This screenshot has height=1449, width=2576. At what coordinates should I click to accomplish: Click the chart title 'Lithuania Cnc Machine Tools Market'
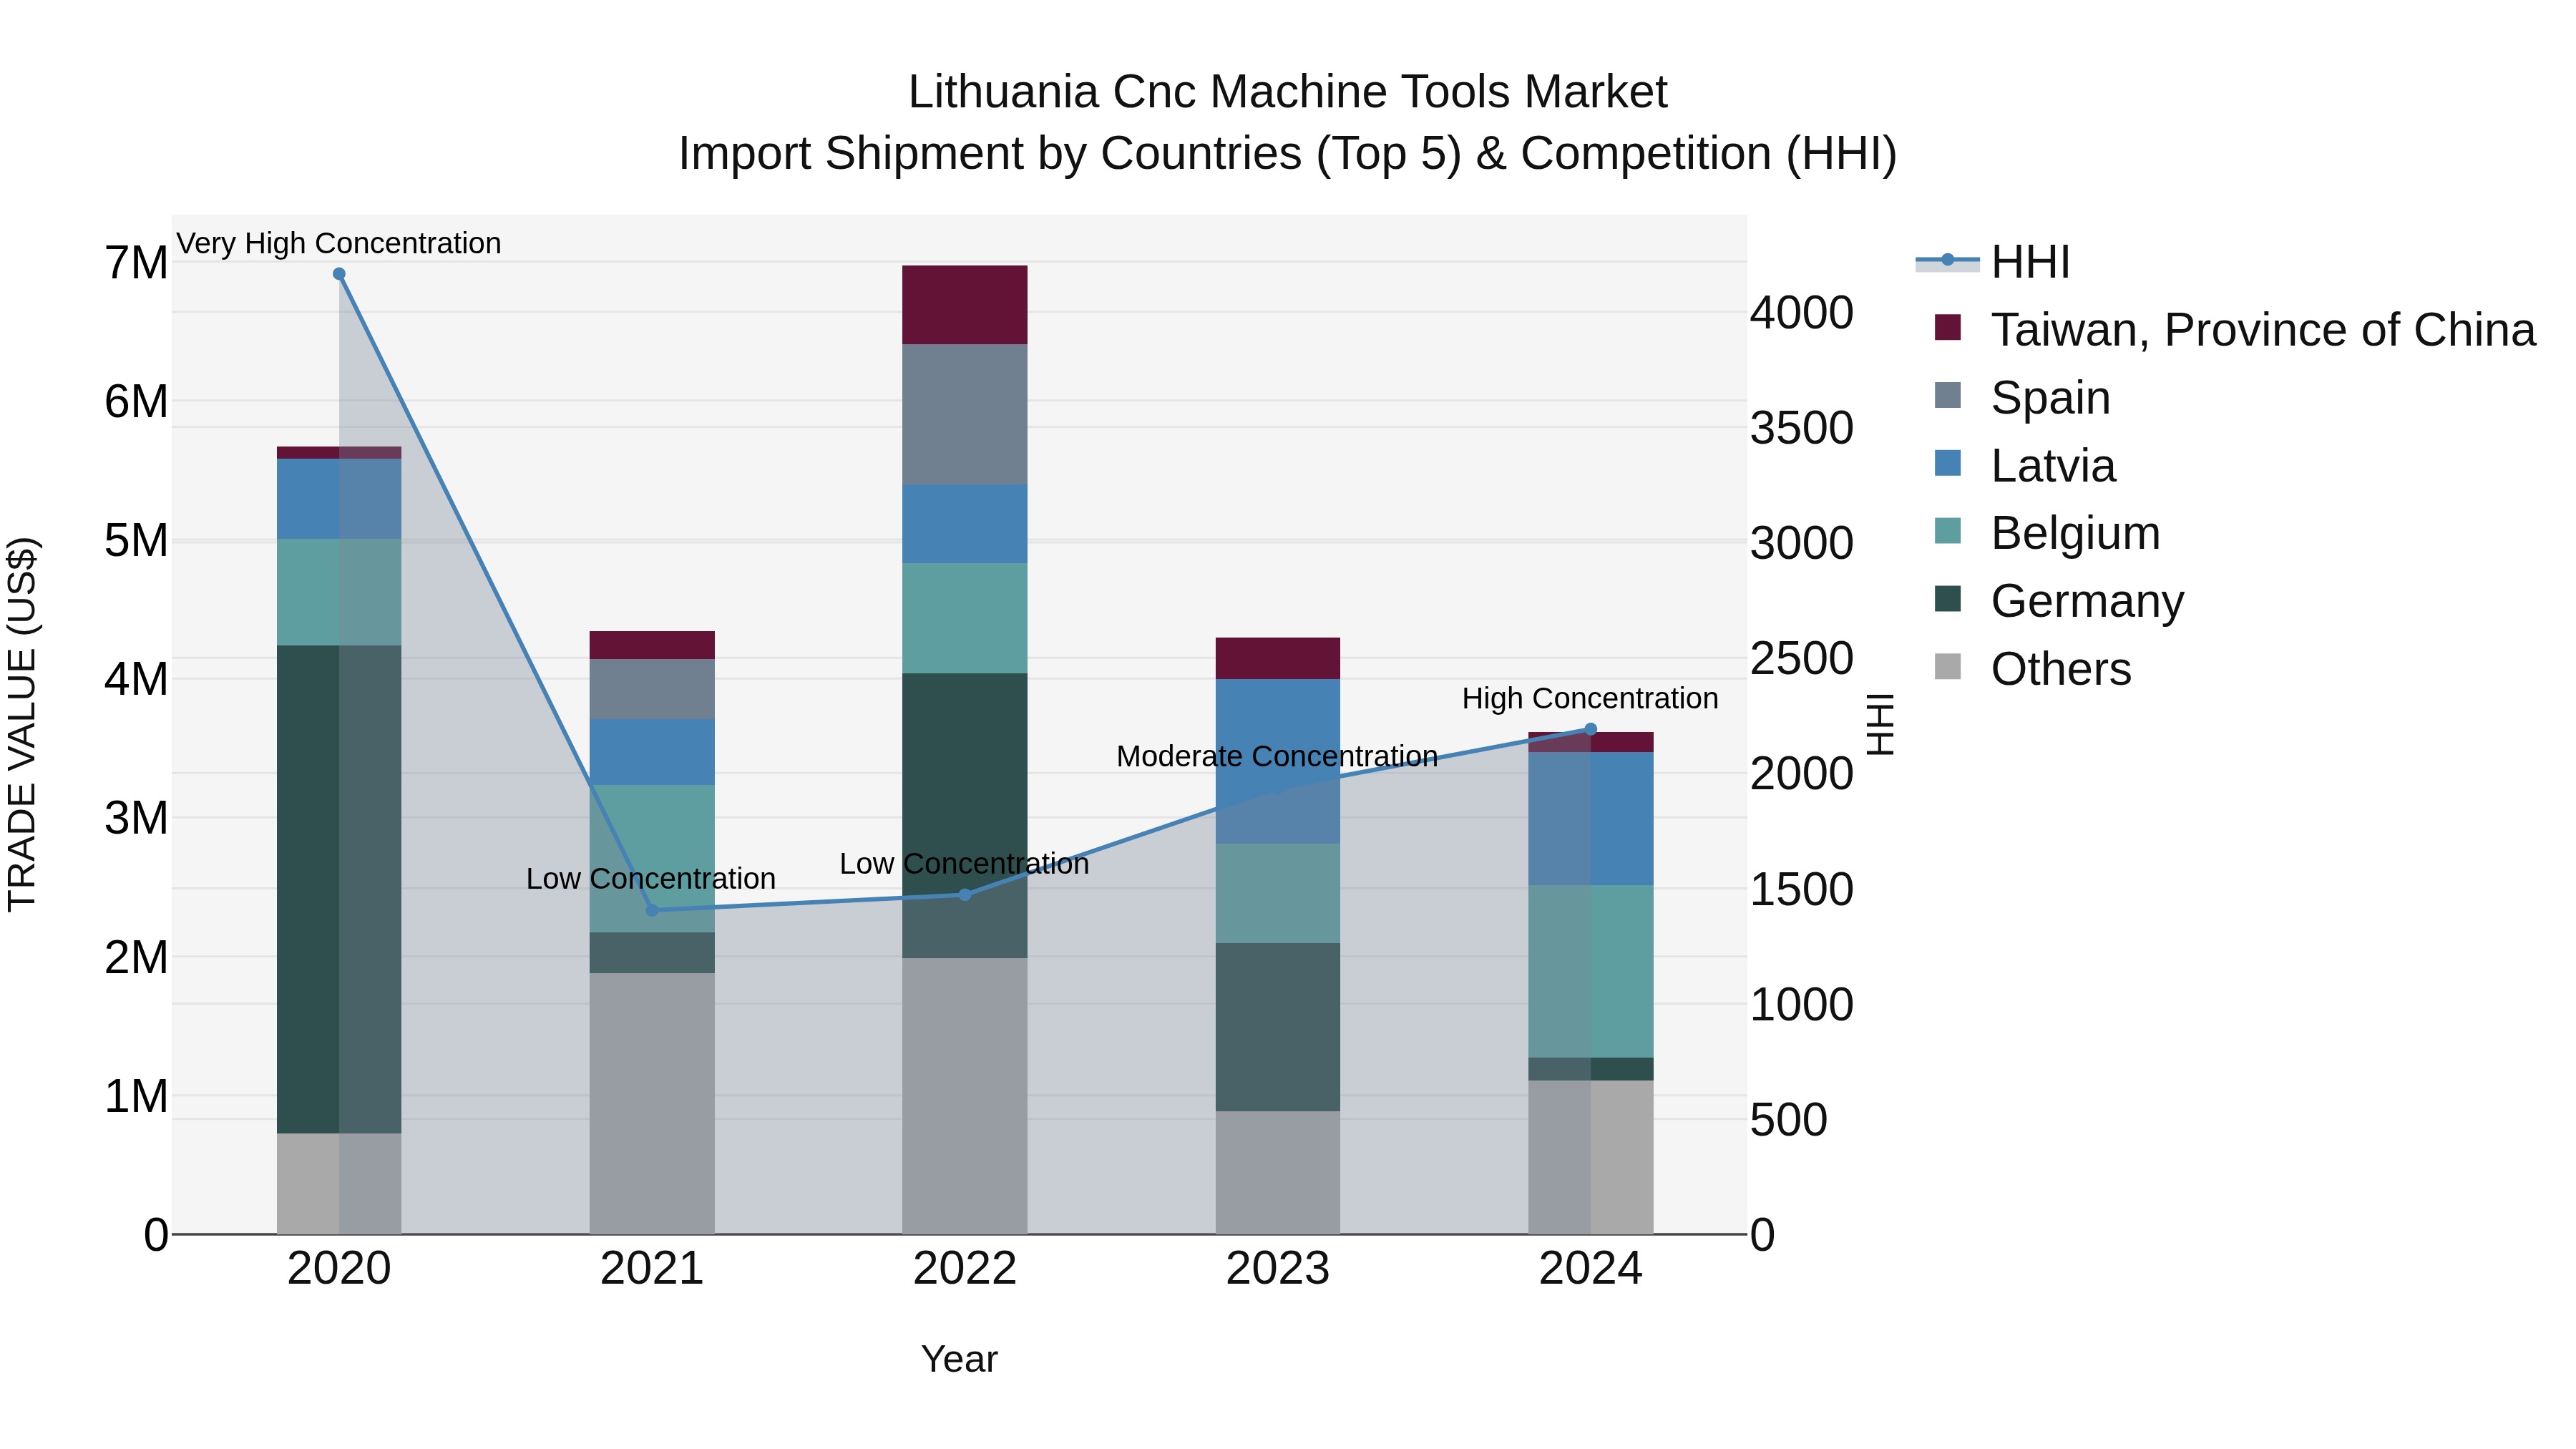[1288, 92]
